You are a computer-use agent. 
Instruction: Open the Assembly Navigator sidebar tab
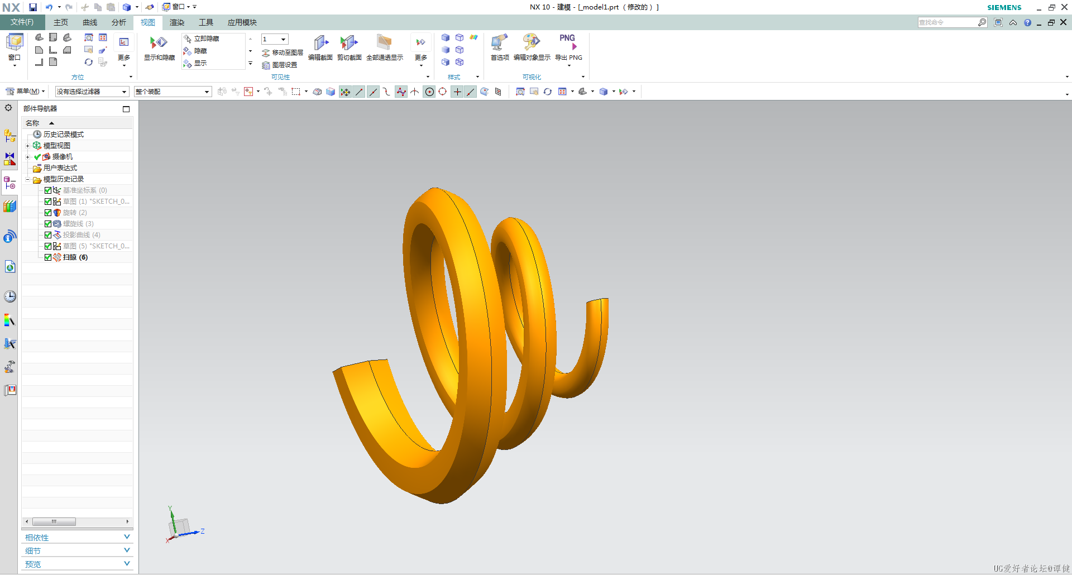10,136
